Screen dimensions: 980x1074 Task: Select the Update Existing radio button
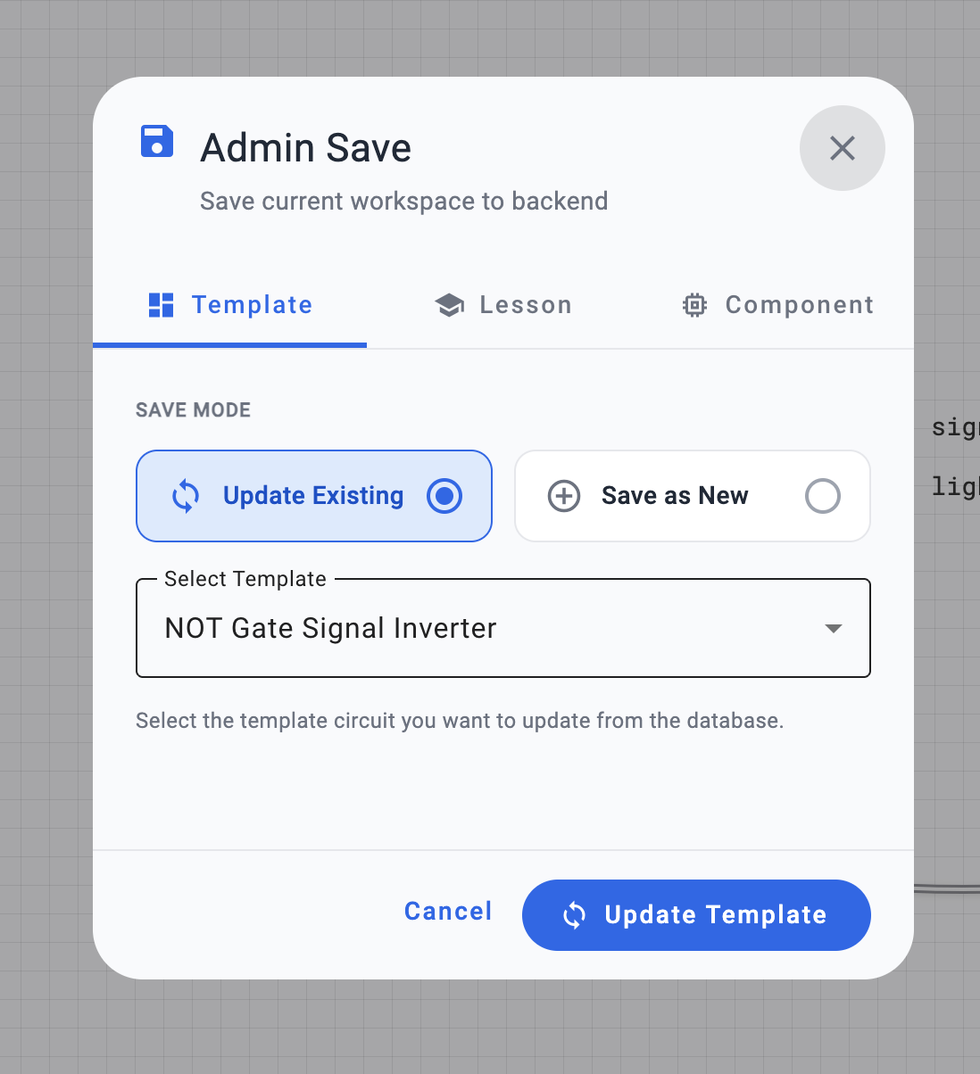444,496
